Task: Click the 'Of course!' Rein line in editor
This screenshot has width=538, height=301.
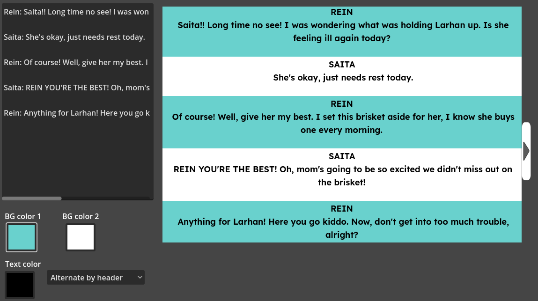Action: click(76, 62)
